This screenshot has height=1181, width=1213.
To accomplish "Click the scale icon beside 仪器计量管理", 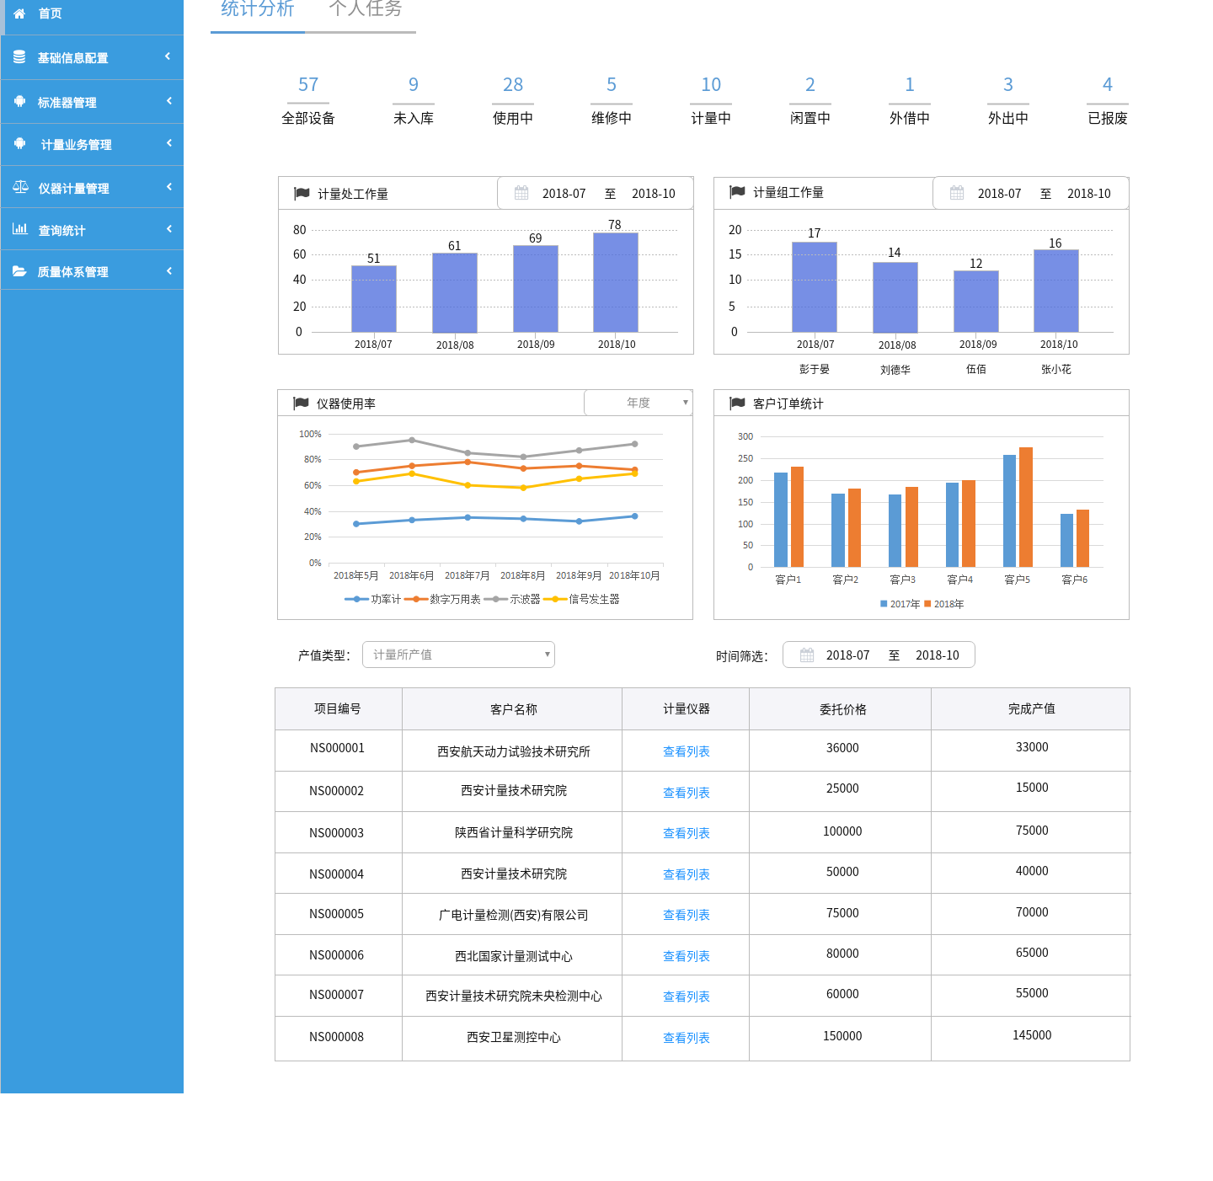I will pos(20,187).
